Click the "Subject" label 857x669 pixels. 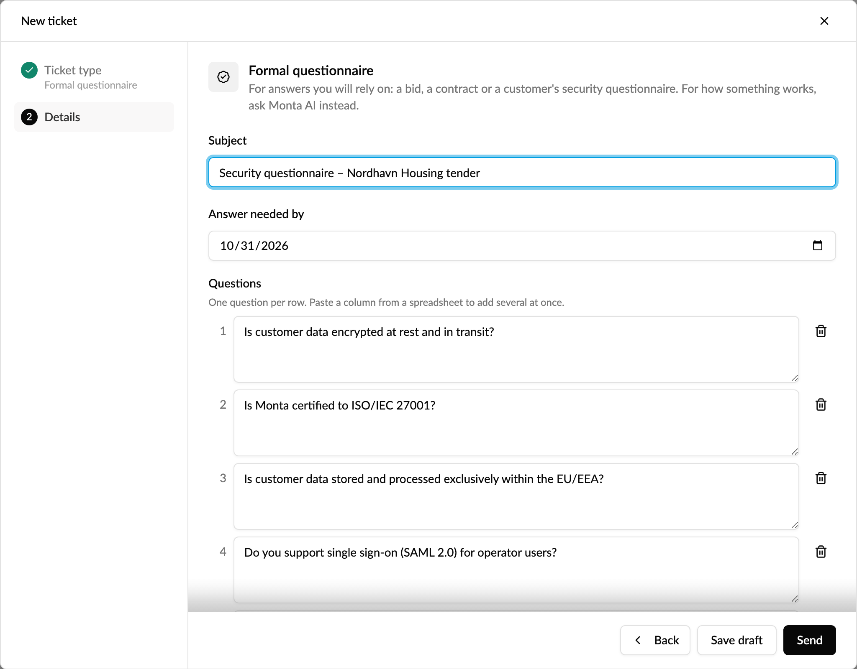[227, 140]
